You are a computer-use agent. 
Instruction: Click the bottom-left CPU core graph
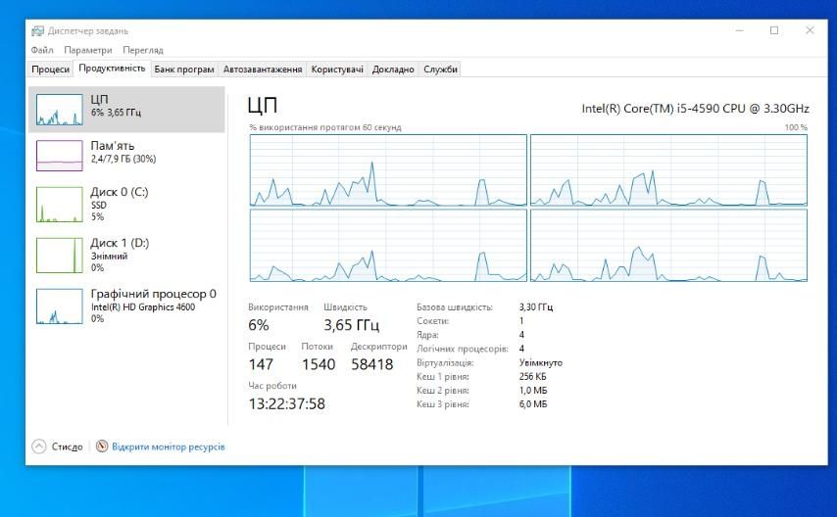click(x=388, y=246)
